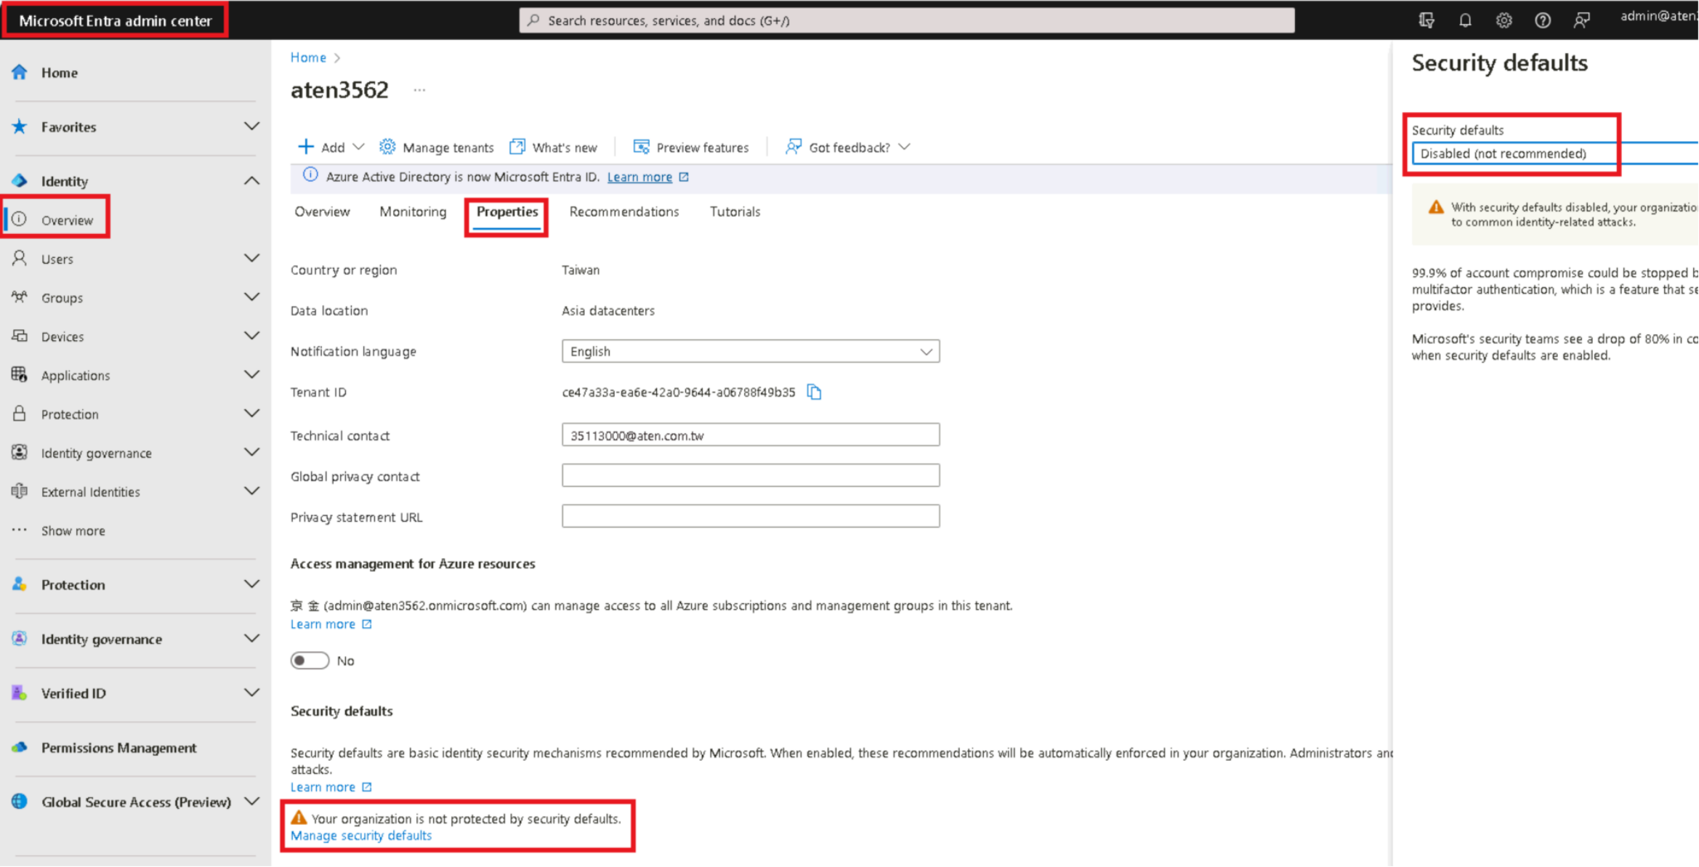Click Learn more under Access management
This screenshot has height=867, width=1699.
[x=323, y=624]
